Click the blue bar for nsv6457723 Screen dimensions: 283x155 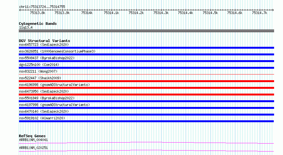pos(146,48)
